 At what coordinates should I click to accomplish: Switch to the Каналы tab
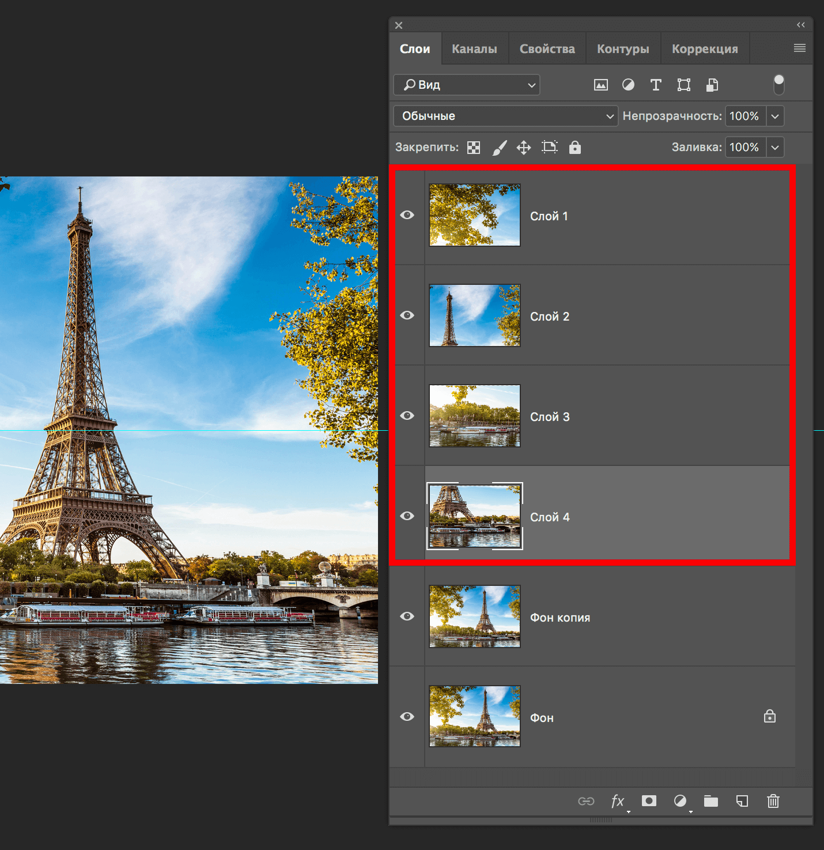tap(474, 49)
